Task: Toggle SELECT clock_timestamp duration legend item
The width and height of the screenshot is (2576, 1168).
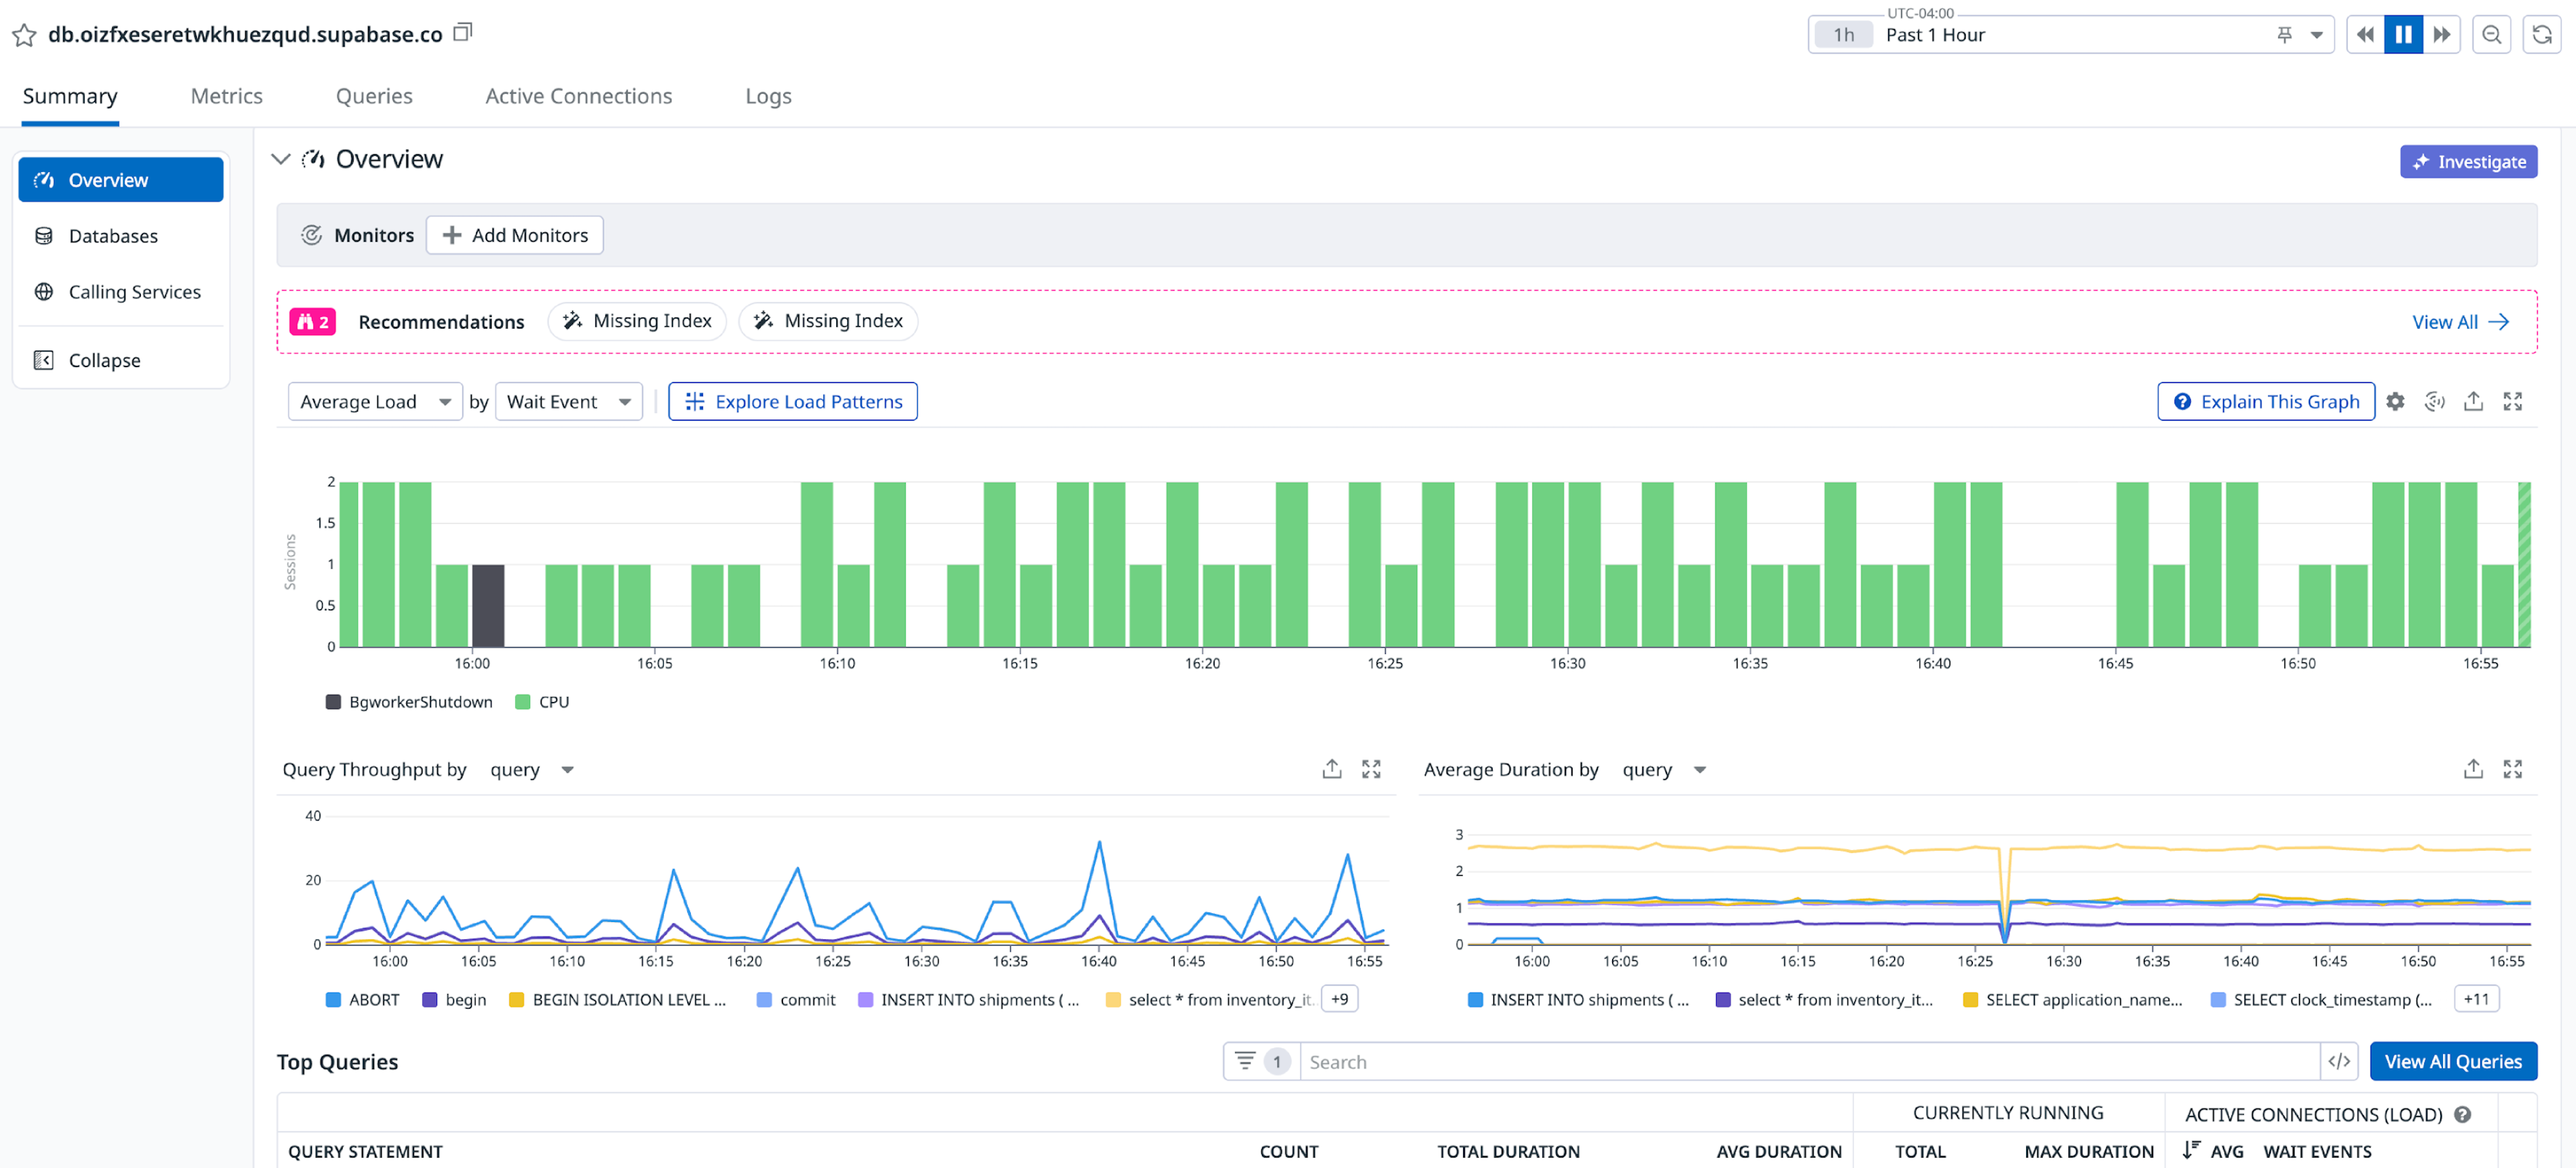Action: [x=2321, y=999]
